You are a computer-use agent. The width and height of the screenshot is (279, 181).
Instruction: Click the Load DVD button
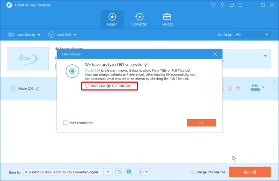(60, 35)
